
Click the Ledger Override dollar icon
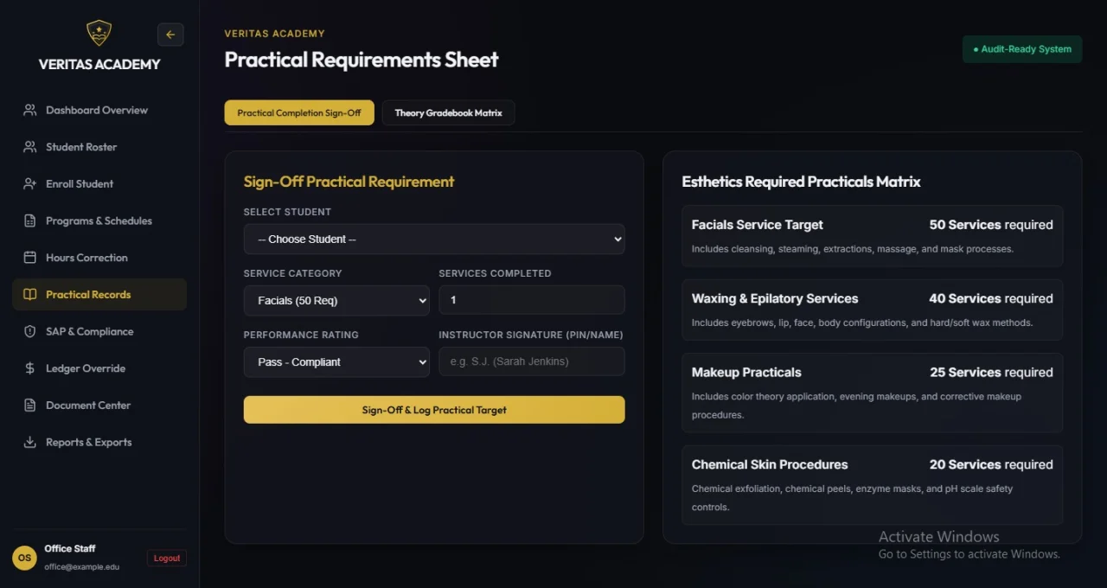[30, 368]
